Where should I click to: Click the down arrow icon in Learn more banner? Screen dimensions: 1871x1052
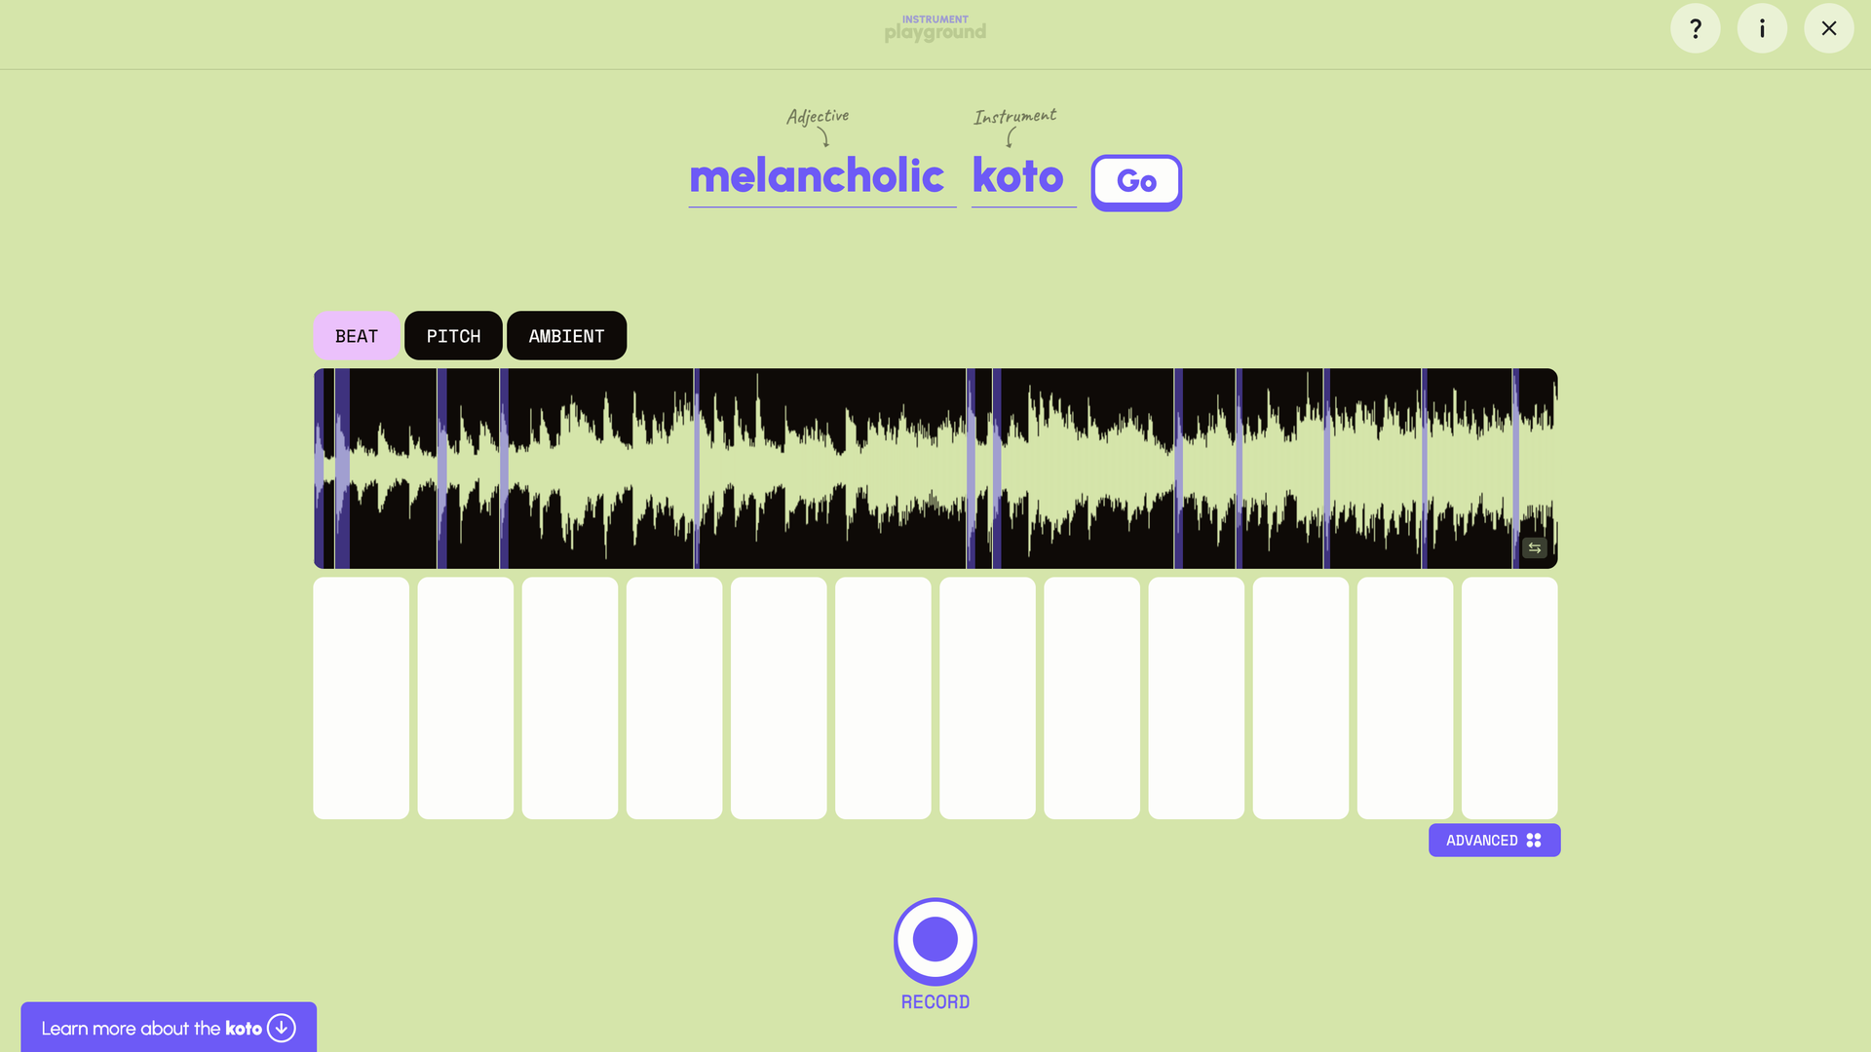click(282, 1028)
